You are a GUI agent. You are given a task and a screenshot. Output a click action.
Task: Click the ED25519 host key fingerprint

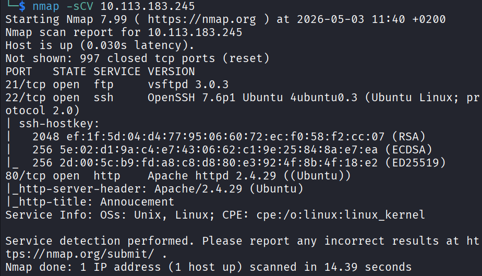tap(219, 163)
